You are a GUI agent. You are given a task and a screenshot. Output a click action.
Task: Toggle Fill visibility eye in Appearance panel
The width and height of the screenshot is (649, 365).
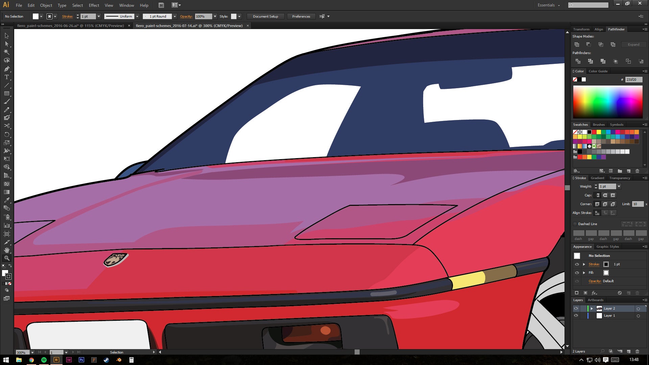click(577, 273)
